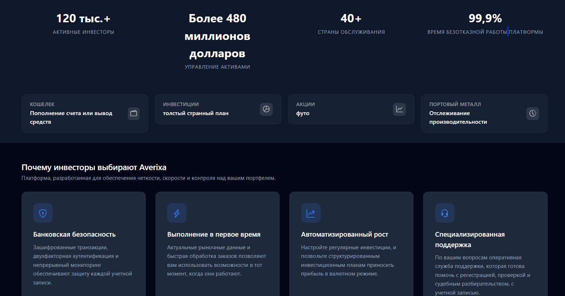Click the text "толстый странный план"
The width and height of the screenshot is (565, 296).
[x=196, y=113]
